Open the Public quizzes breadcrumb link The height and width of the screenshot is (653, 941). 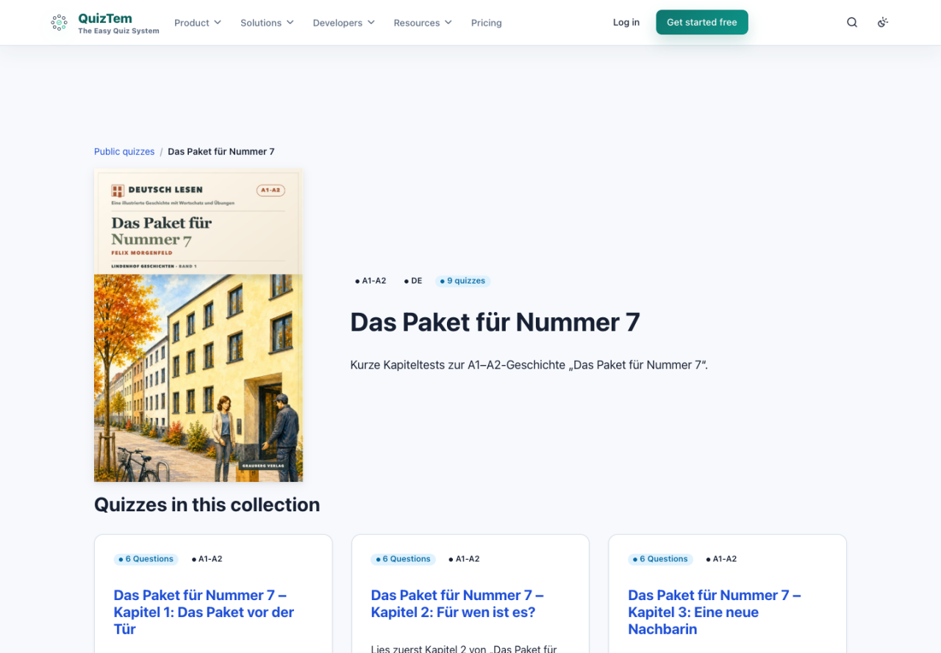[x=124, y=151]
